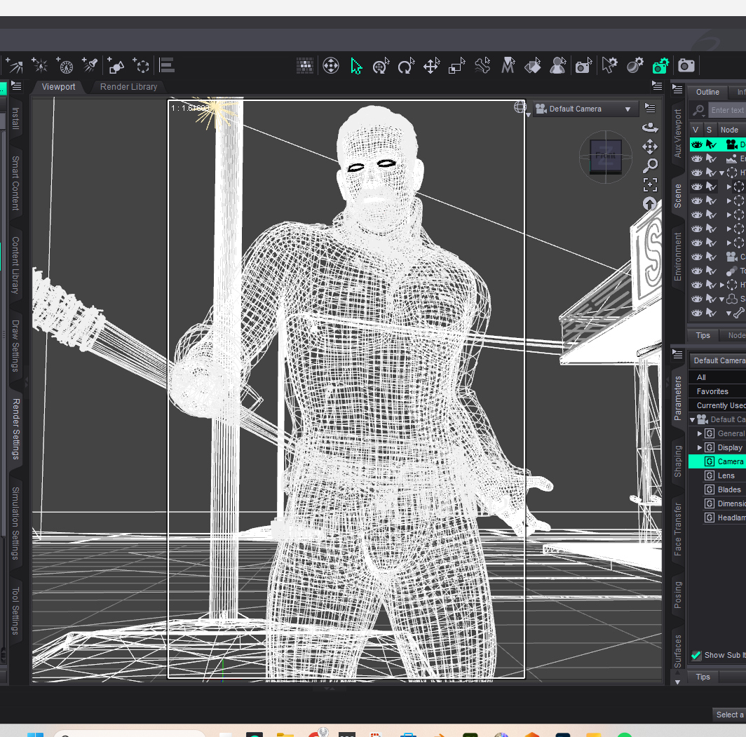
Task: Open the Render Settings side tab
Action: [15, 428]
